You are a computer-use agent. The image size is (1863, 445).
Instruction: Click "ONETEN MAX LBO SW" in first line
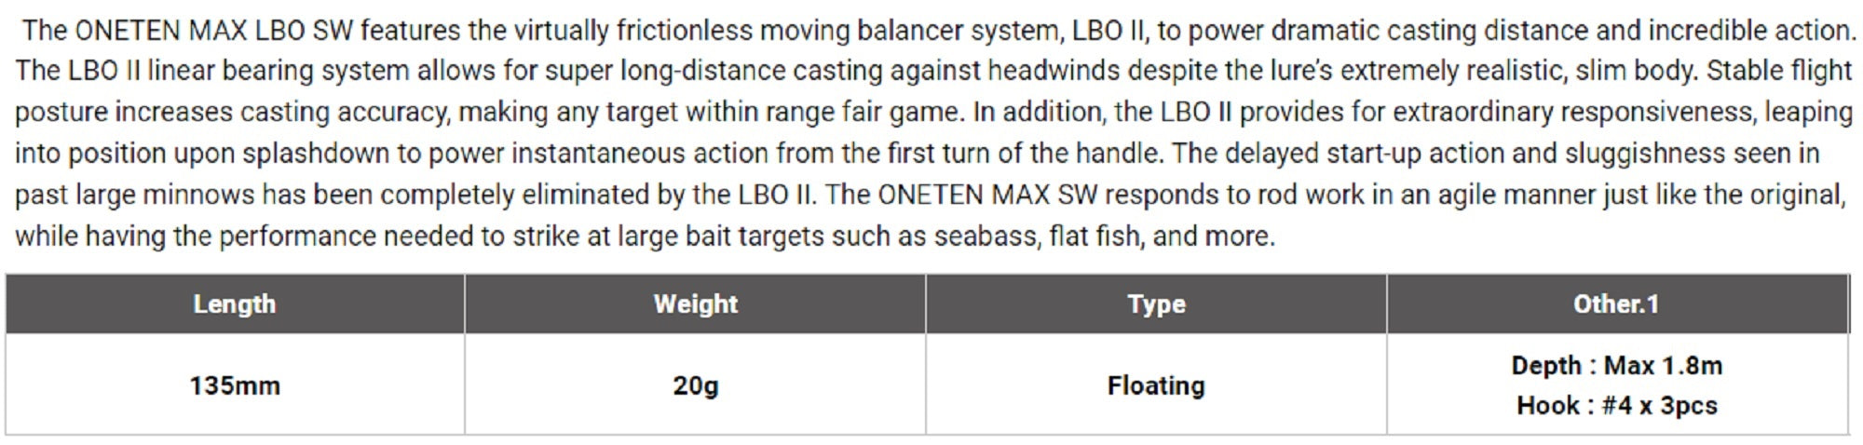click(x=213, y=31)
